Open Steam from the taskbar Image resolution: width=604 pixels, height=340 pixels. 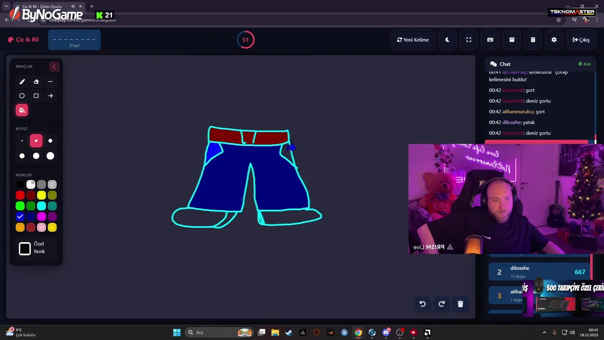[x=289, y=332]
